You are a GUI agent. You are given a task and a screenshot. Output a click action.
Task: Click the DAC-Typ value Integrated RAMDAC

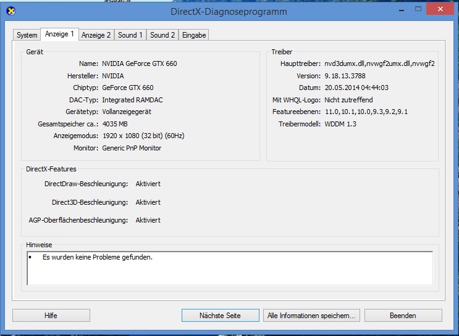point(132,100)
